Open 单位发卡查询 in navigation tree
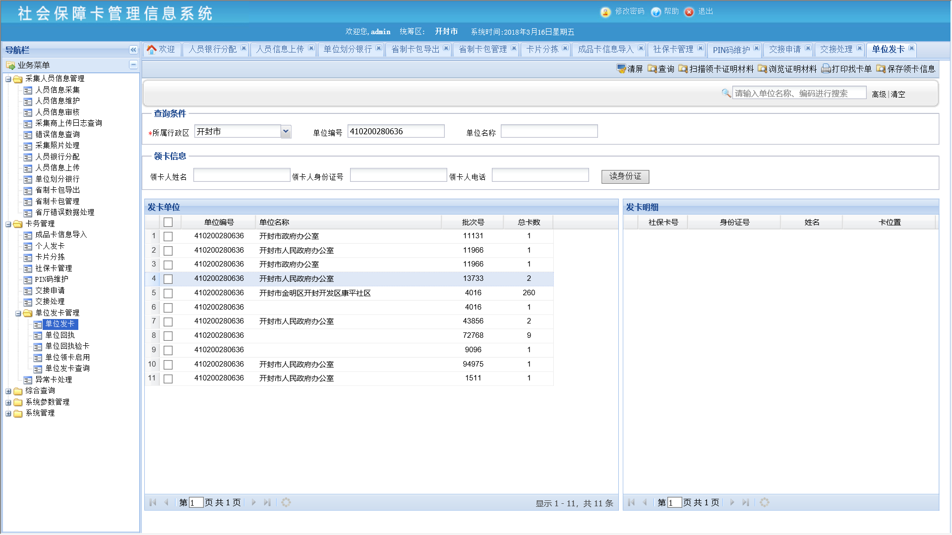This screenshot has width=952, height=535. 67,369
